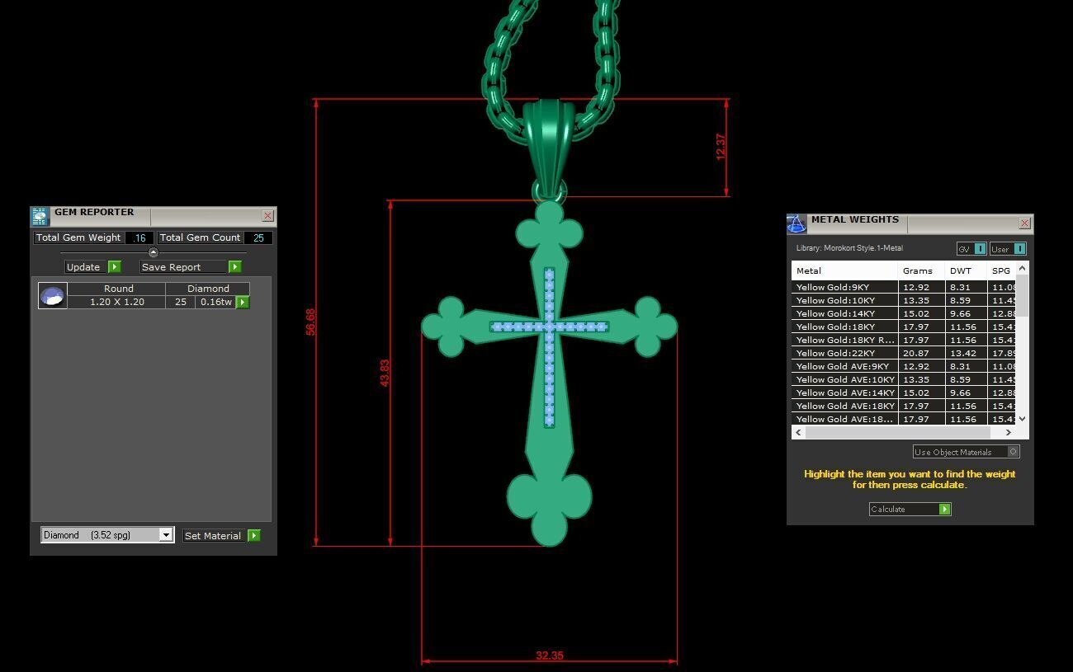This screenshot has width=1073, height=672.
Task: Select the Yellow Gold:18KY row
Action: coord(904,327)
